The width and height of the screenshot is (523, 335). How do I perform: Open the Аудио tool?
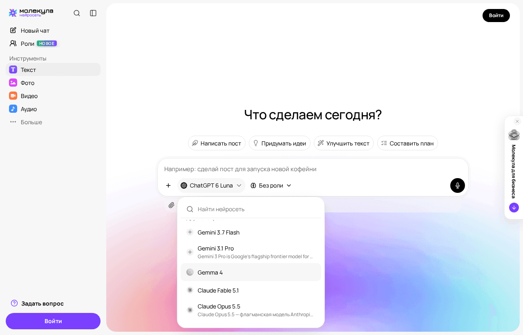(53, 109)
